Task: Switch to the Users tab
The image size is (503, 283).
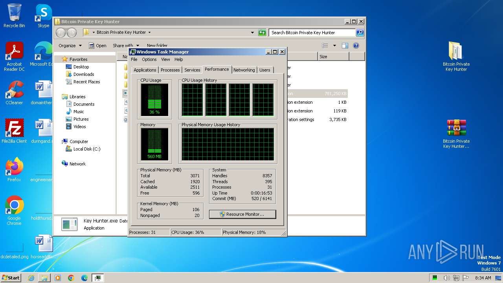Action: tap(265, 70)
